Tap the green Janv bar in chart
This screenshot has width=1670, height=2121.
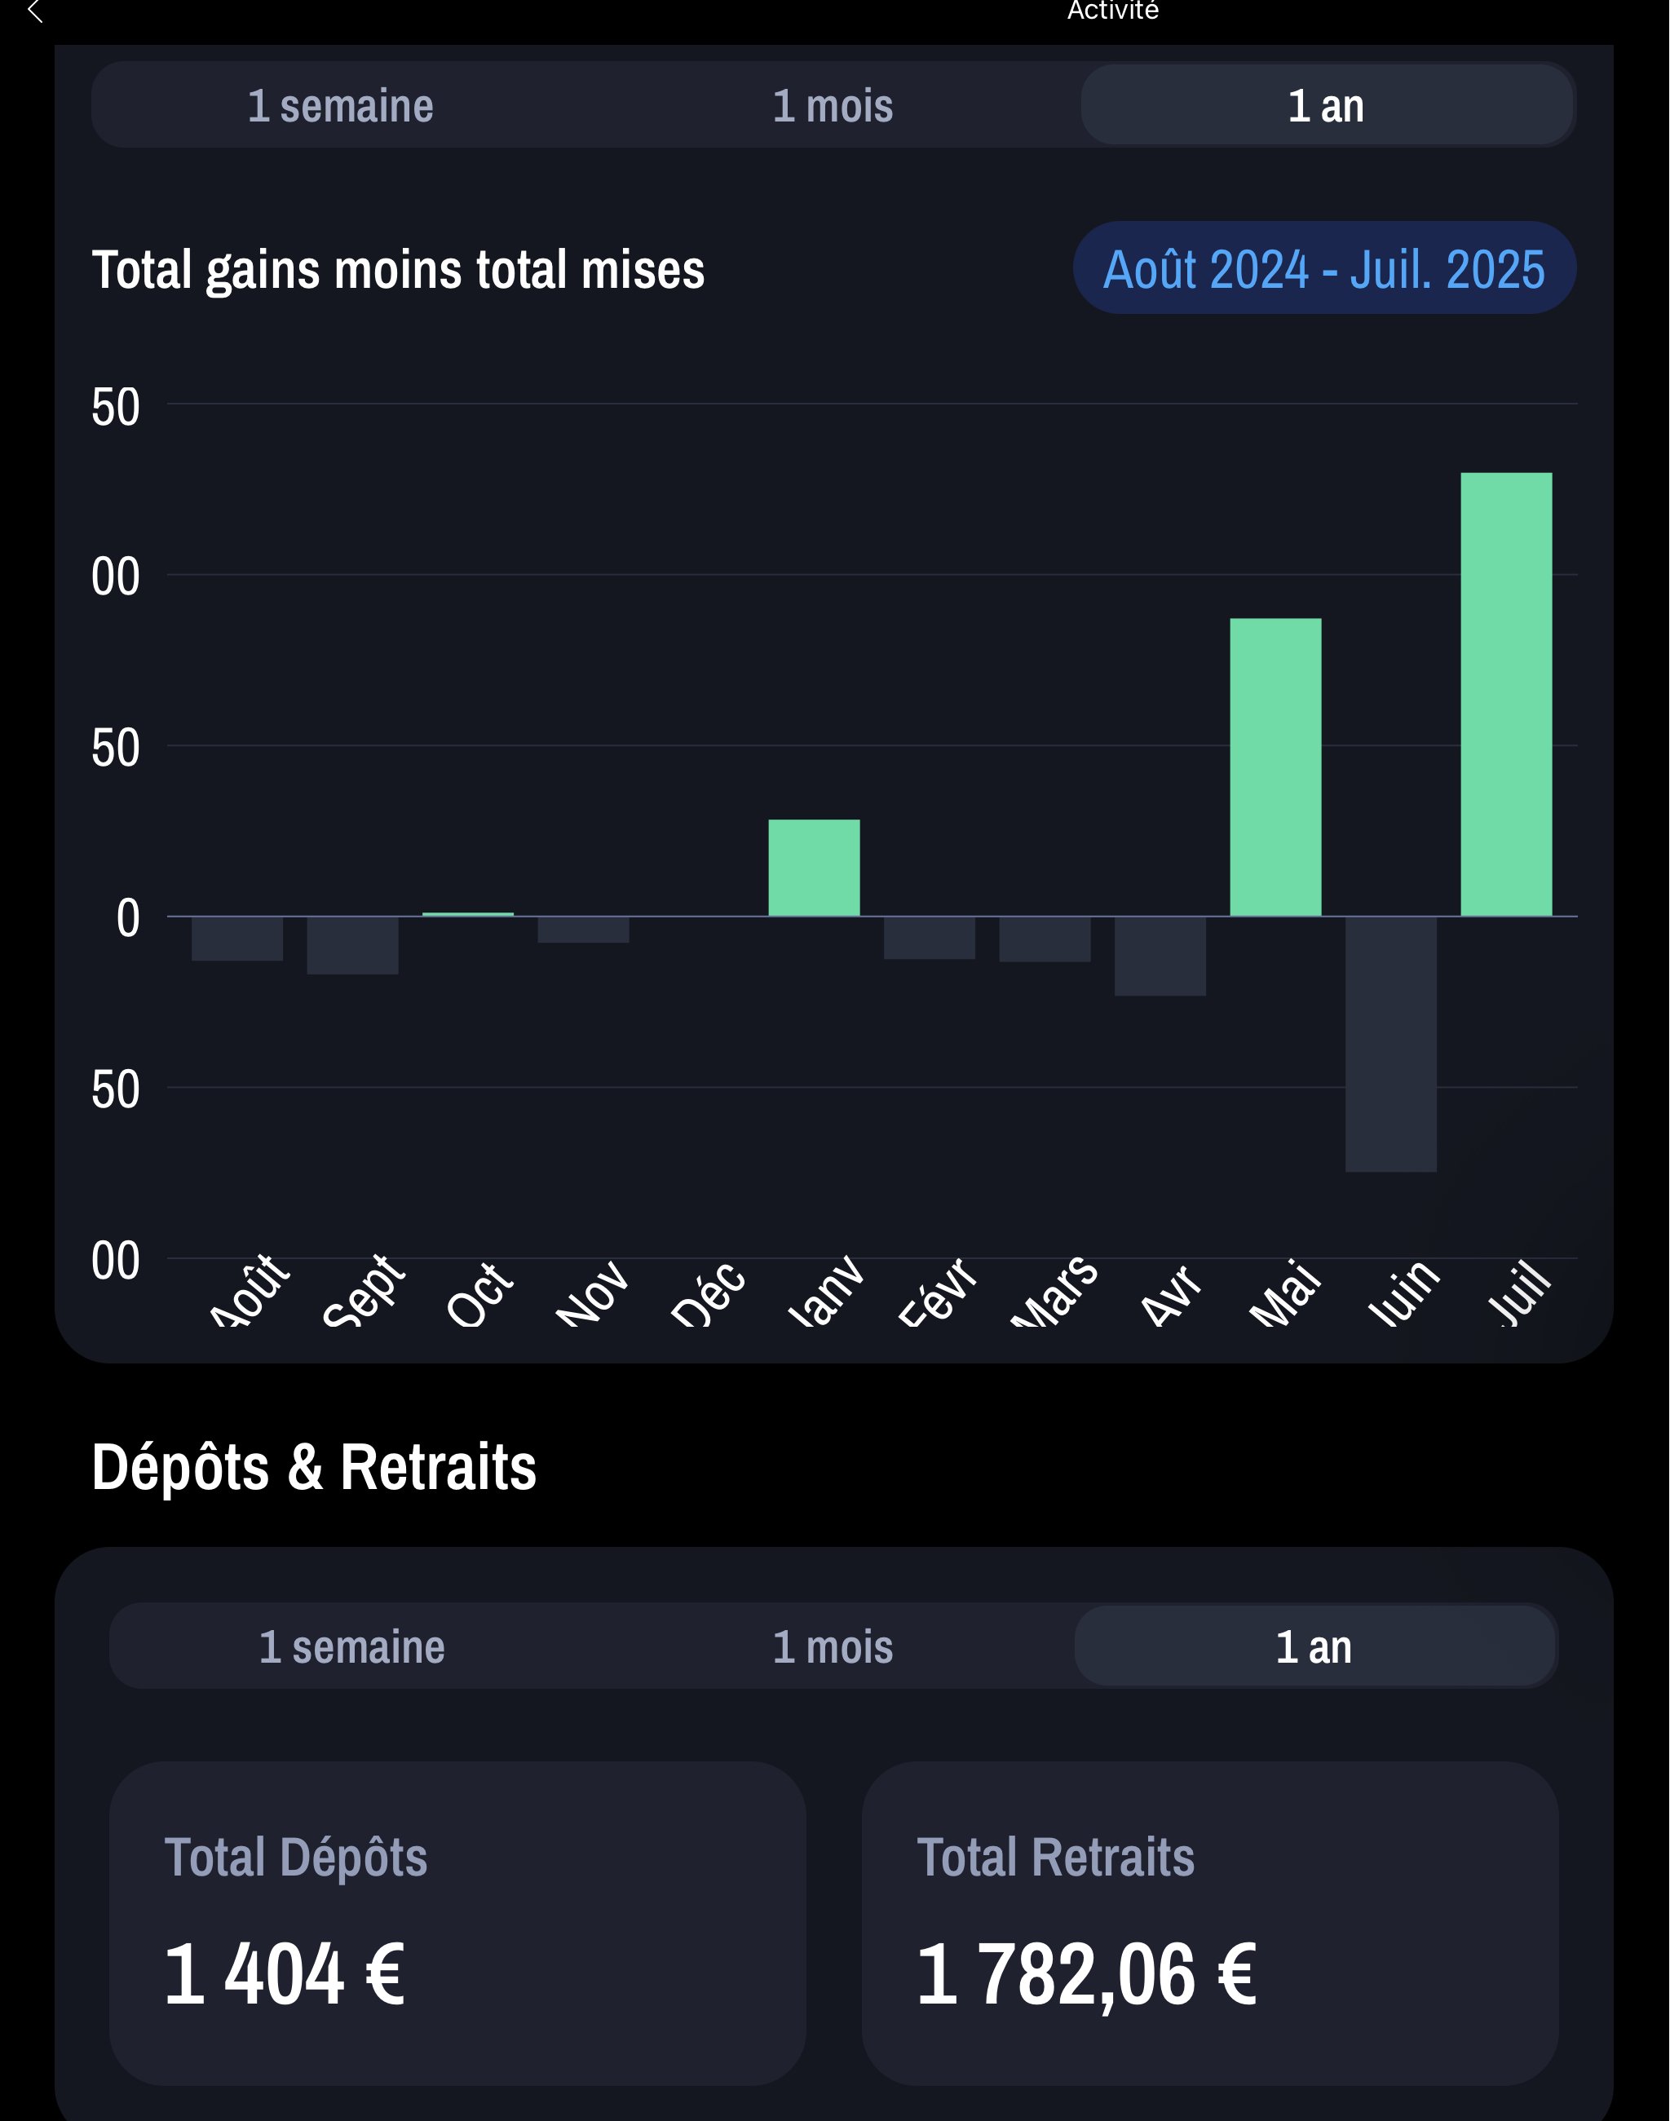coord(814,868)
